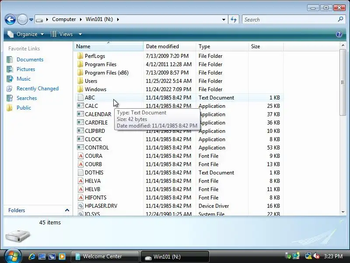Click the search magnifier icon
The width and height of the screenshot is (350, 263).
click(x=340, y=19)
